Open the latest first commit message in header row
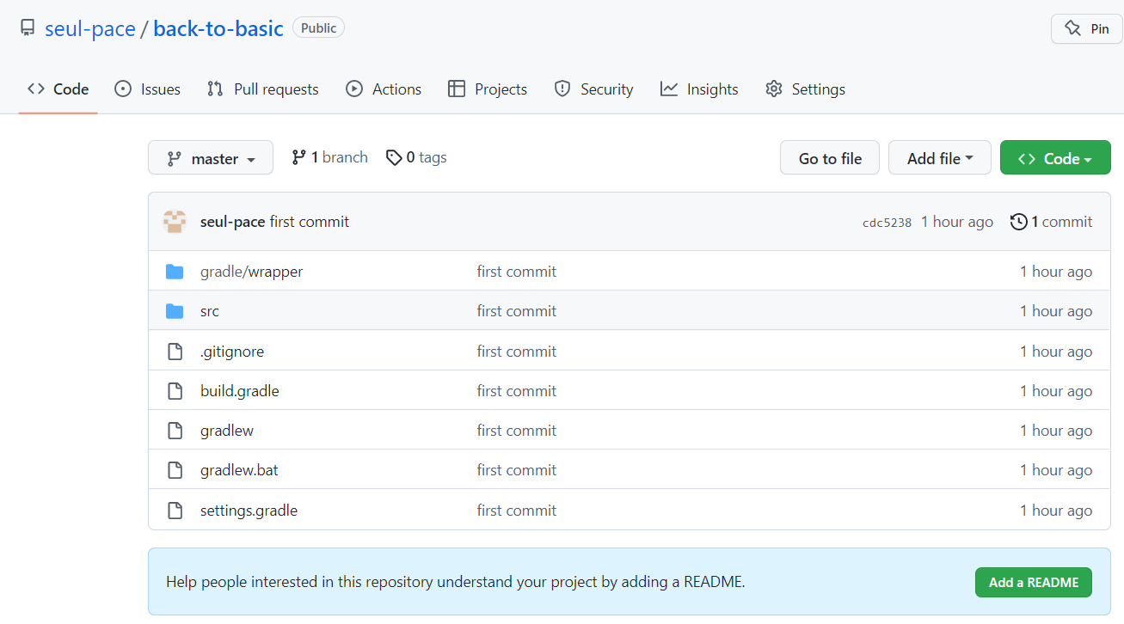 (x=310, y=222)
